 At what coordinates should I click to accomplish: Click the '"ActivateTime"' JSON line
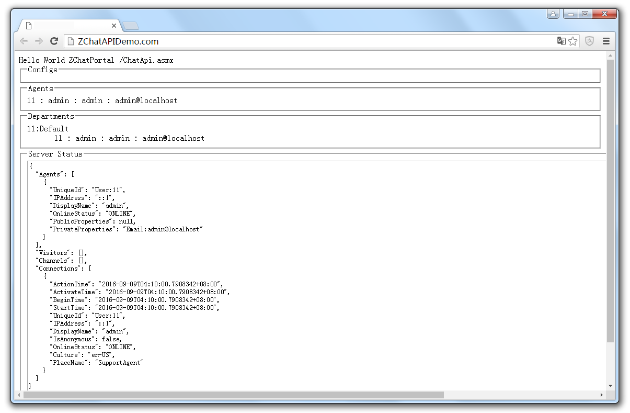140,292
